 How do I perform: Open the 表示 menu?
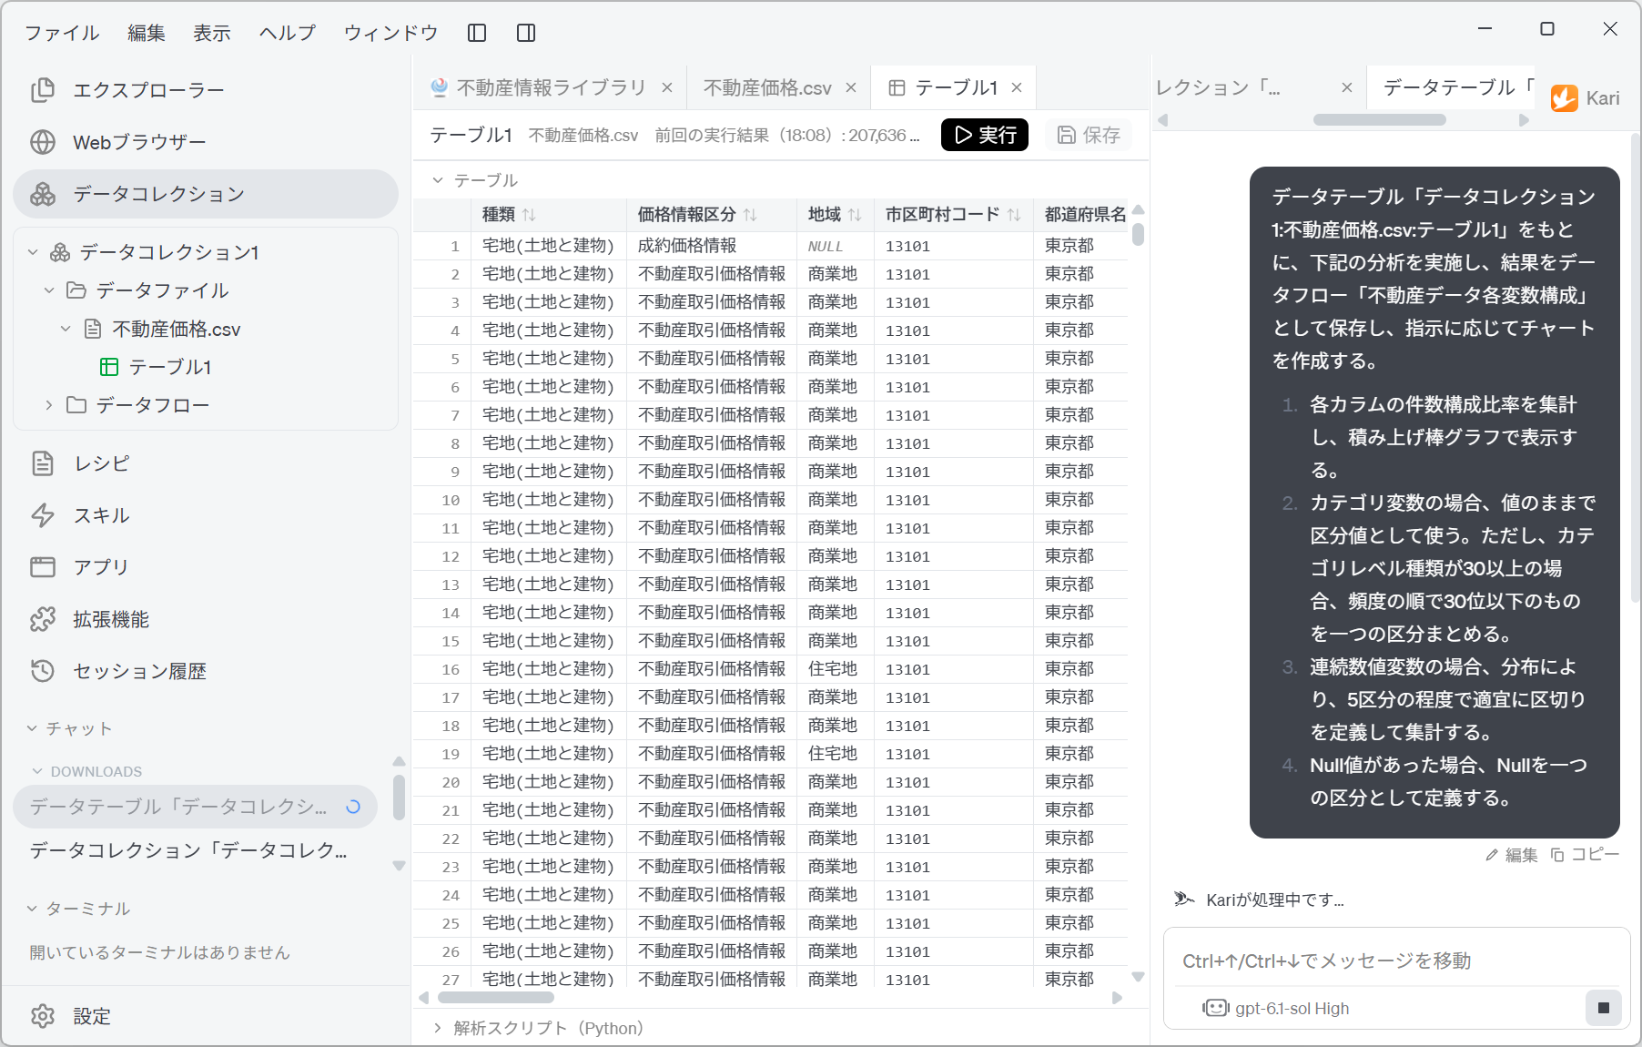(x=212, y=33)
